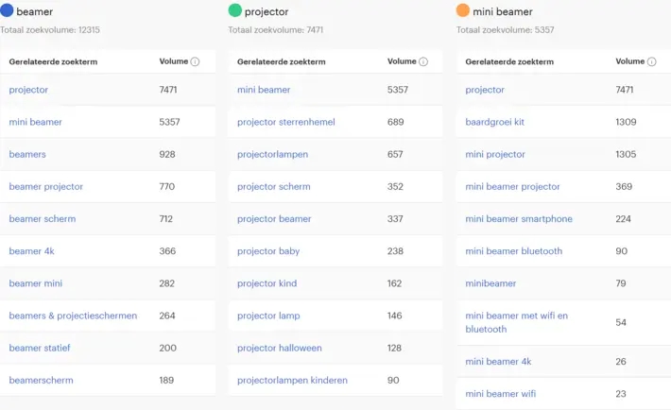The height and width of the screenshot is (410, 671).
Task: Click the 'beamer' keyword heading
Action: pos(35,12)
